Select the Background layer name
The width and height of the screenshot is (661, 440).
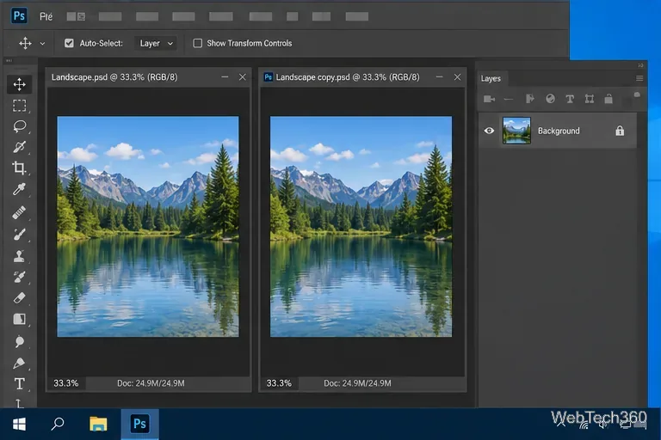click(x=559, y=131)
